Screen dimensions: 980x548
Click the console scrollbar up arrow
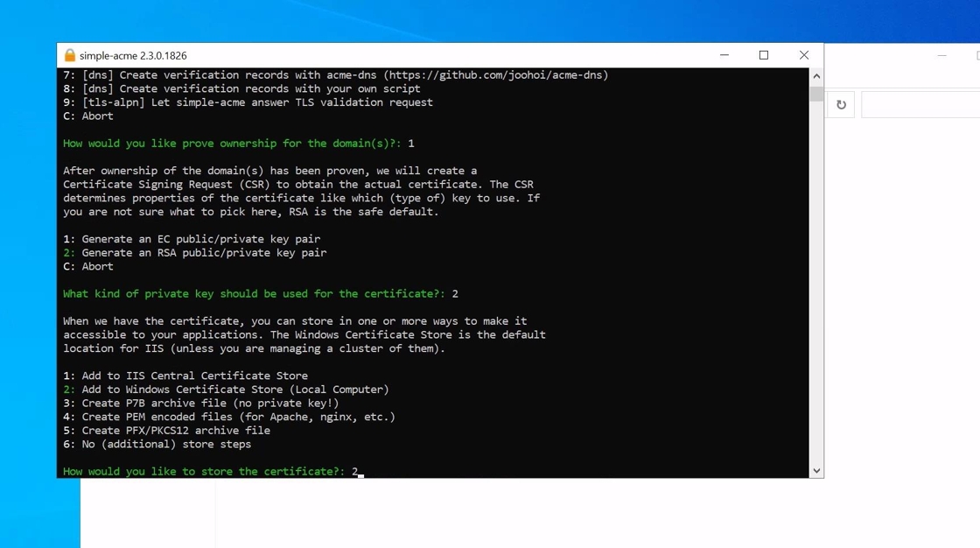coord(816,75)
